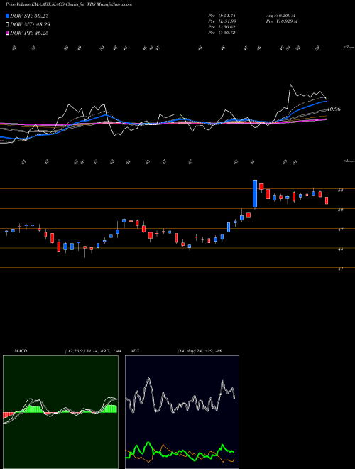The width and height of the screenshot is (355, 469).
Task: Click the blue DOW ST legend swatch
Action: (x=7, y=16)
